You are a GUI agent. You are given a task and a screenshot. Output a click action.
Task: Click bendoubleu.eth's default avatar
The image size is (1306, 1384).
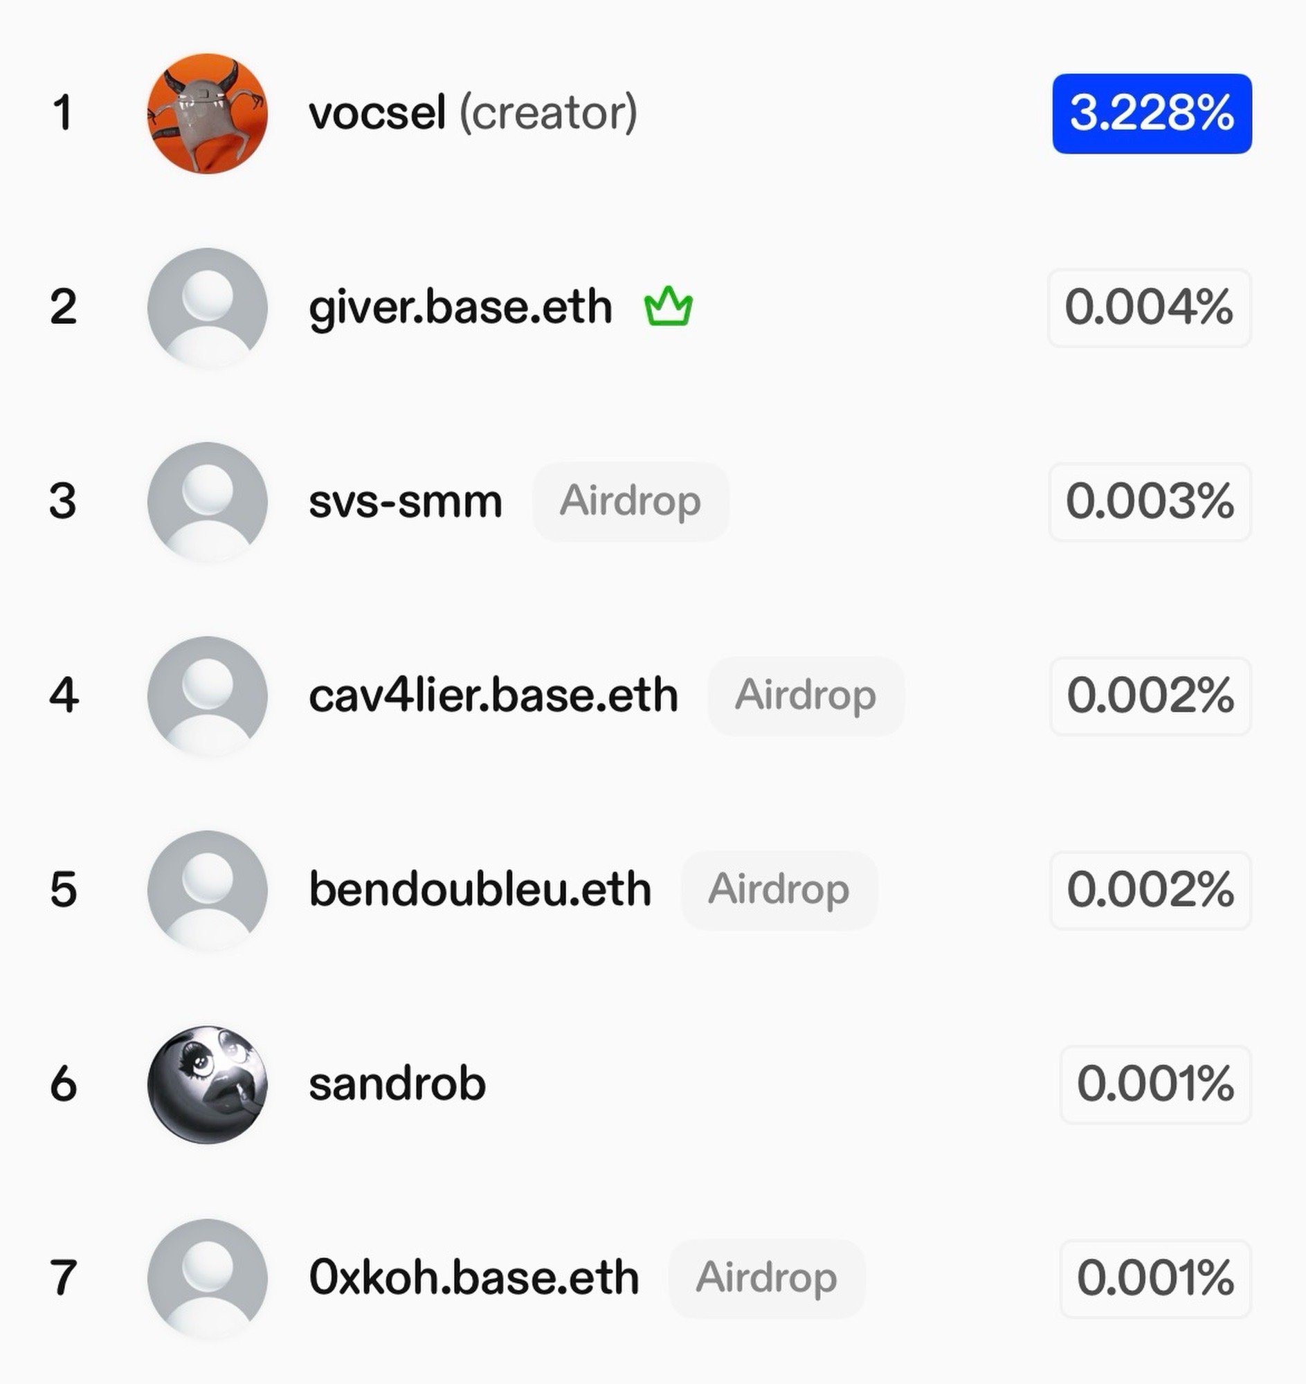(208, 890)
